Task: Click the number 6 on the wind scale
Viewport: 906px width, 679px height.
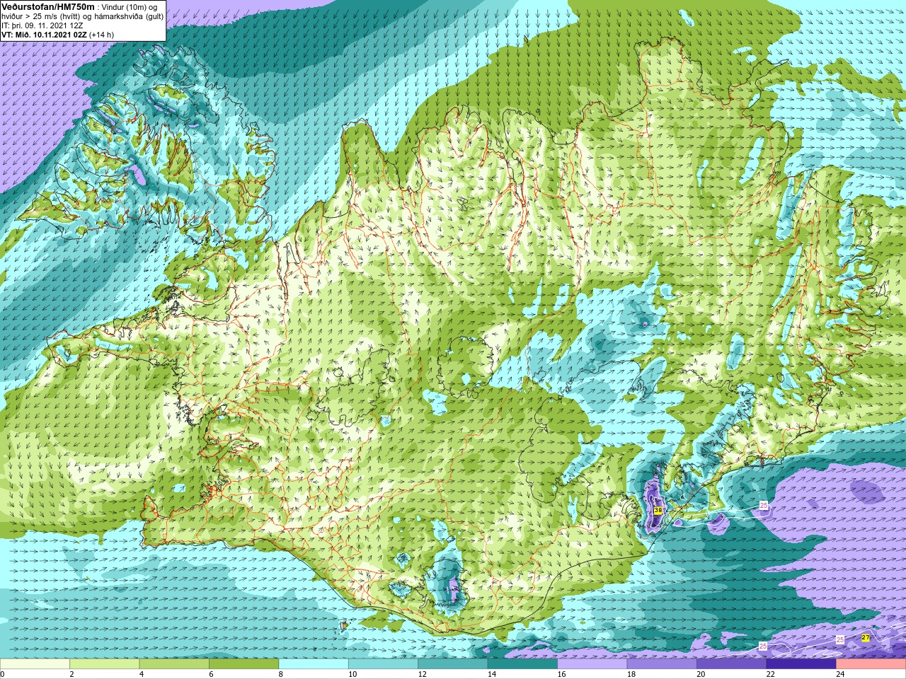Action: pos(212,674)
